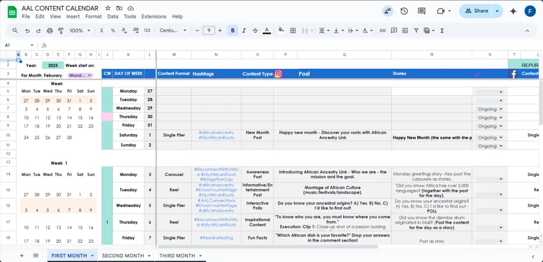Screen dimensions: 543x262
Task: Star the AAL CONTENT CALENDAR document
Action: (108, 9)
